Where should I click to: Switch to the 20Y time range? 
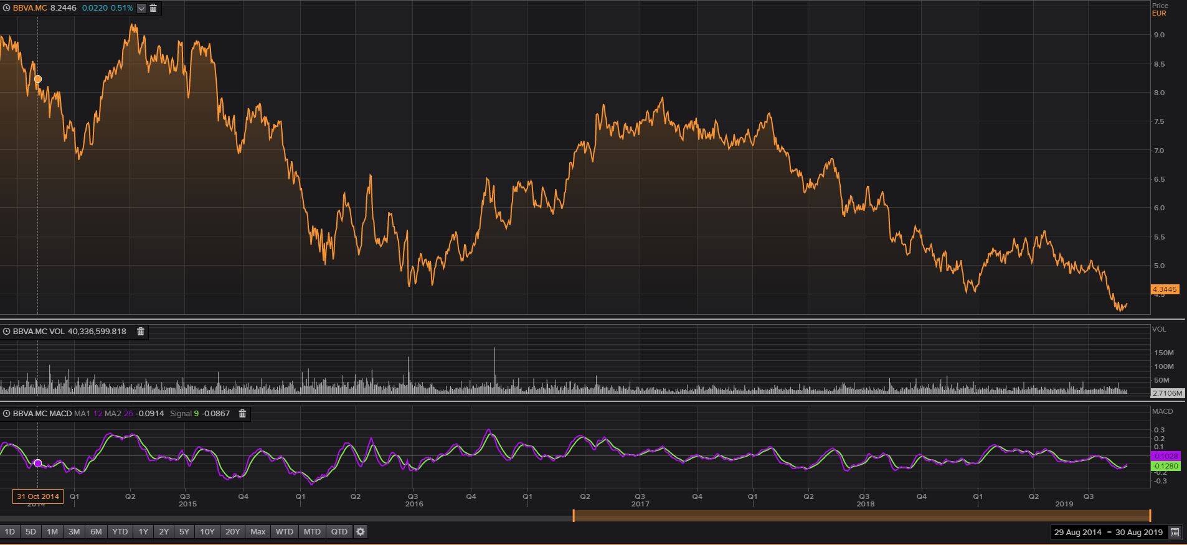pos(232,532)
